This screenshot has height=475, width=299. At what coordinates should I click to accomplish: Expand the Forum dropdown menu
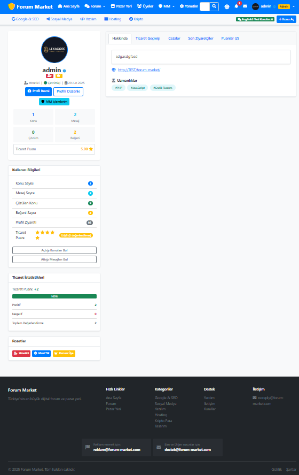pyautogui.click(x=95, y=6)
